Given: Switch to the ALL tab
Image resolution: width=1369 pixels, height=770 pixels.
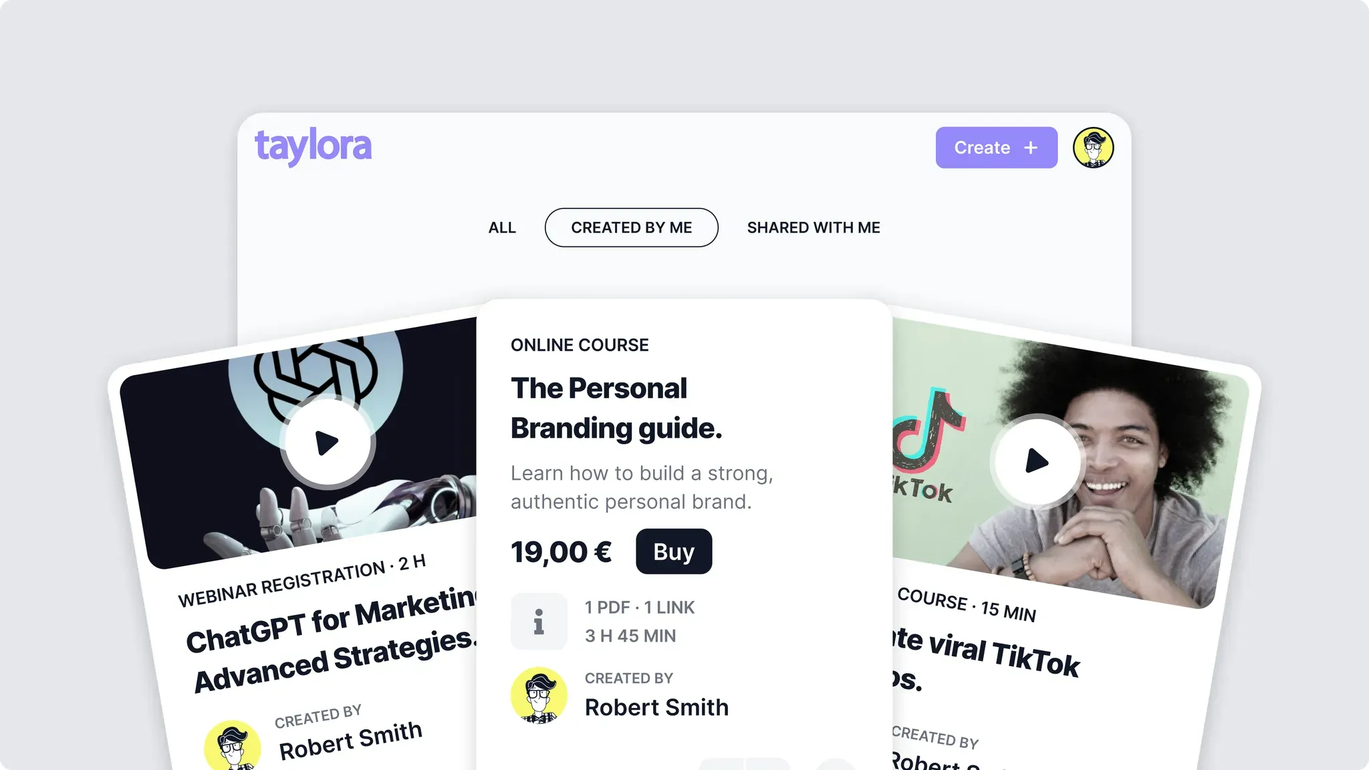Looking at the screenshot, I should click(502, 228).
